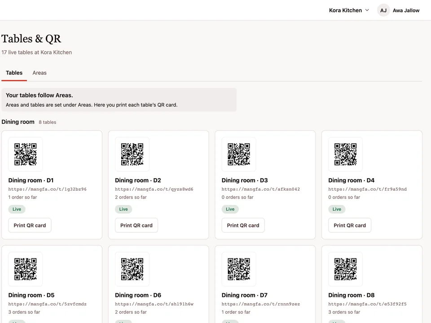This screenshot has height=323, width=431.
Task: Click 'Your tables follow Areas.' notice heading
Action: click(40, 95)
